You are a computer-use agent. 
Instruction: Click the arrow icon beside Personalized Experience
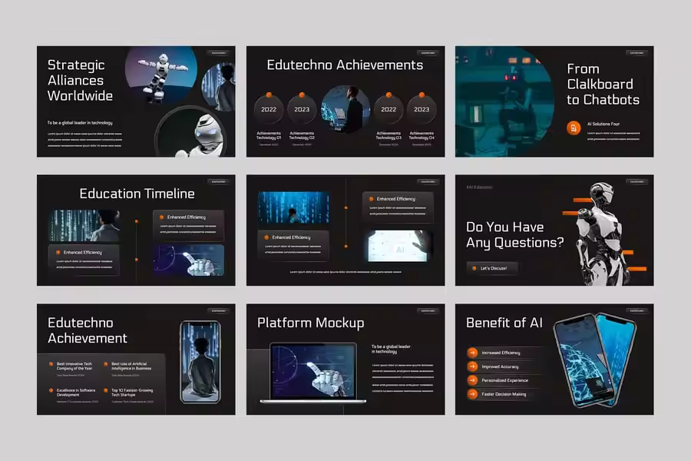pos(473,380)
